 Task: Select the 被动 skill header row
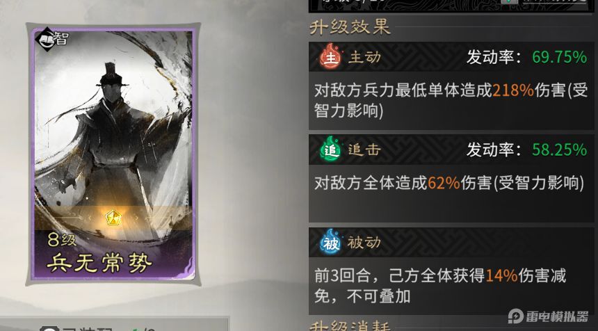tap(451, 242)
